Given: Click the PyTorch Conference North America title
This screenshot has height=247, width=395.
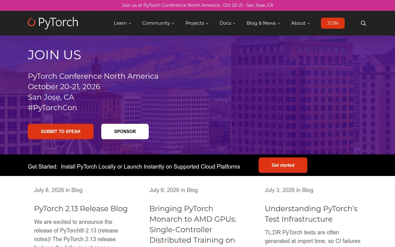Looking at the screenshot, I should click(93, 76).
